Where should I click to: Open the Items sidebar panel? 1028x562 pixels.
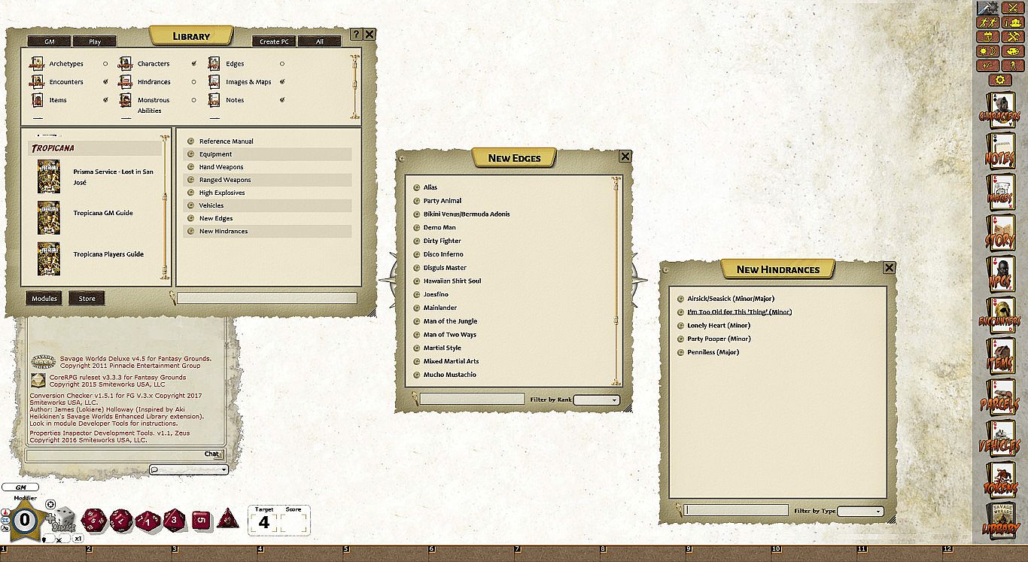point(999,357)
